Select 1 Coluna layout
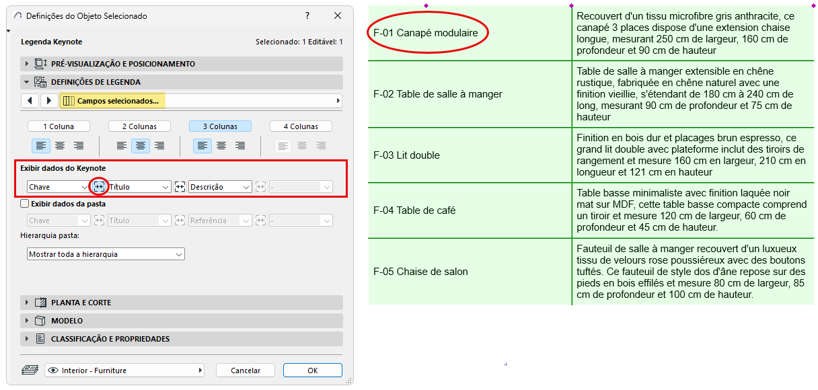The height and width of the screenshot is (390, 818). point(59,126)
